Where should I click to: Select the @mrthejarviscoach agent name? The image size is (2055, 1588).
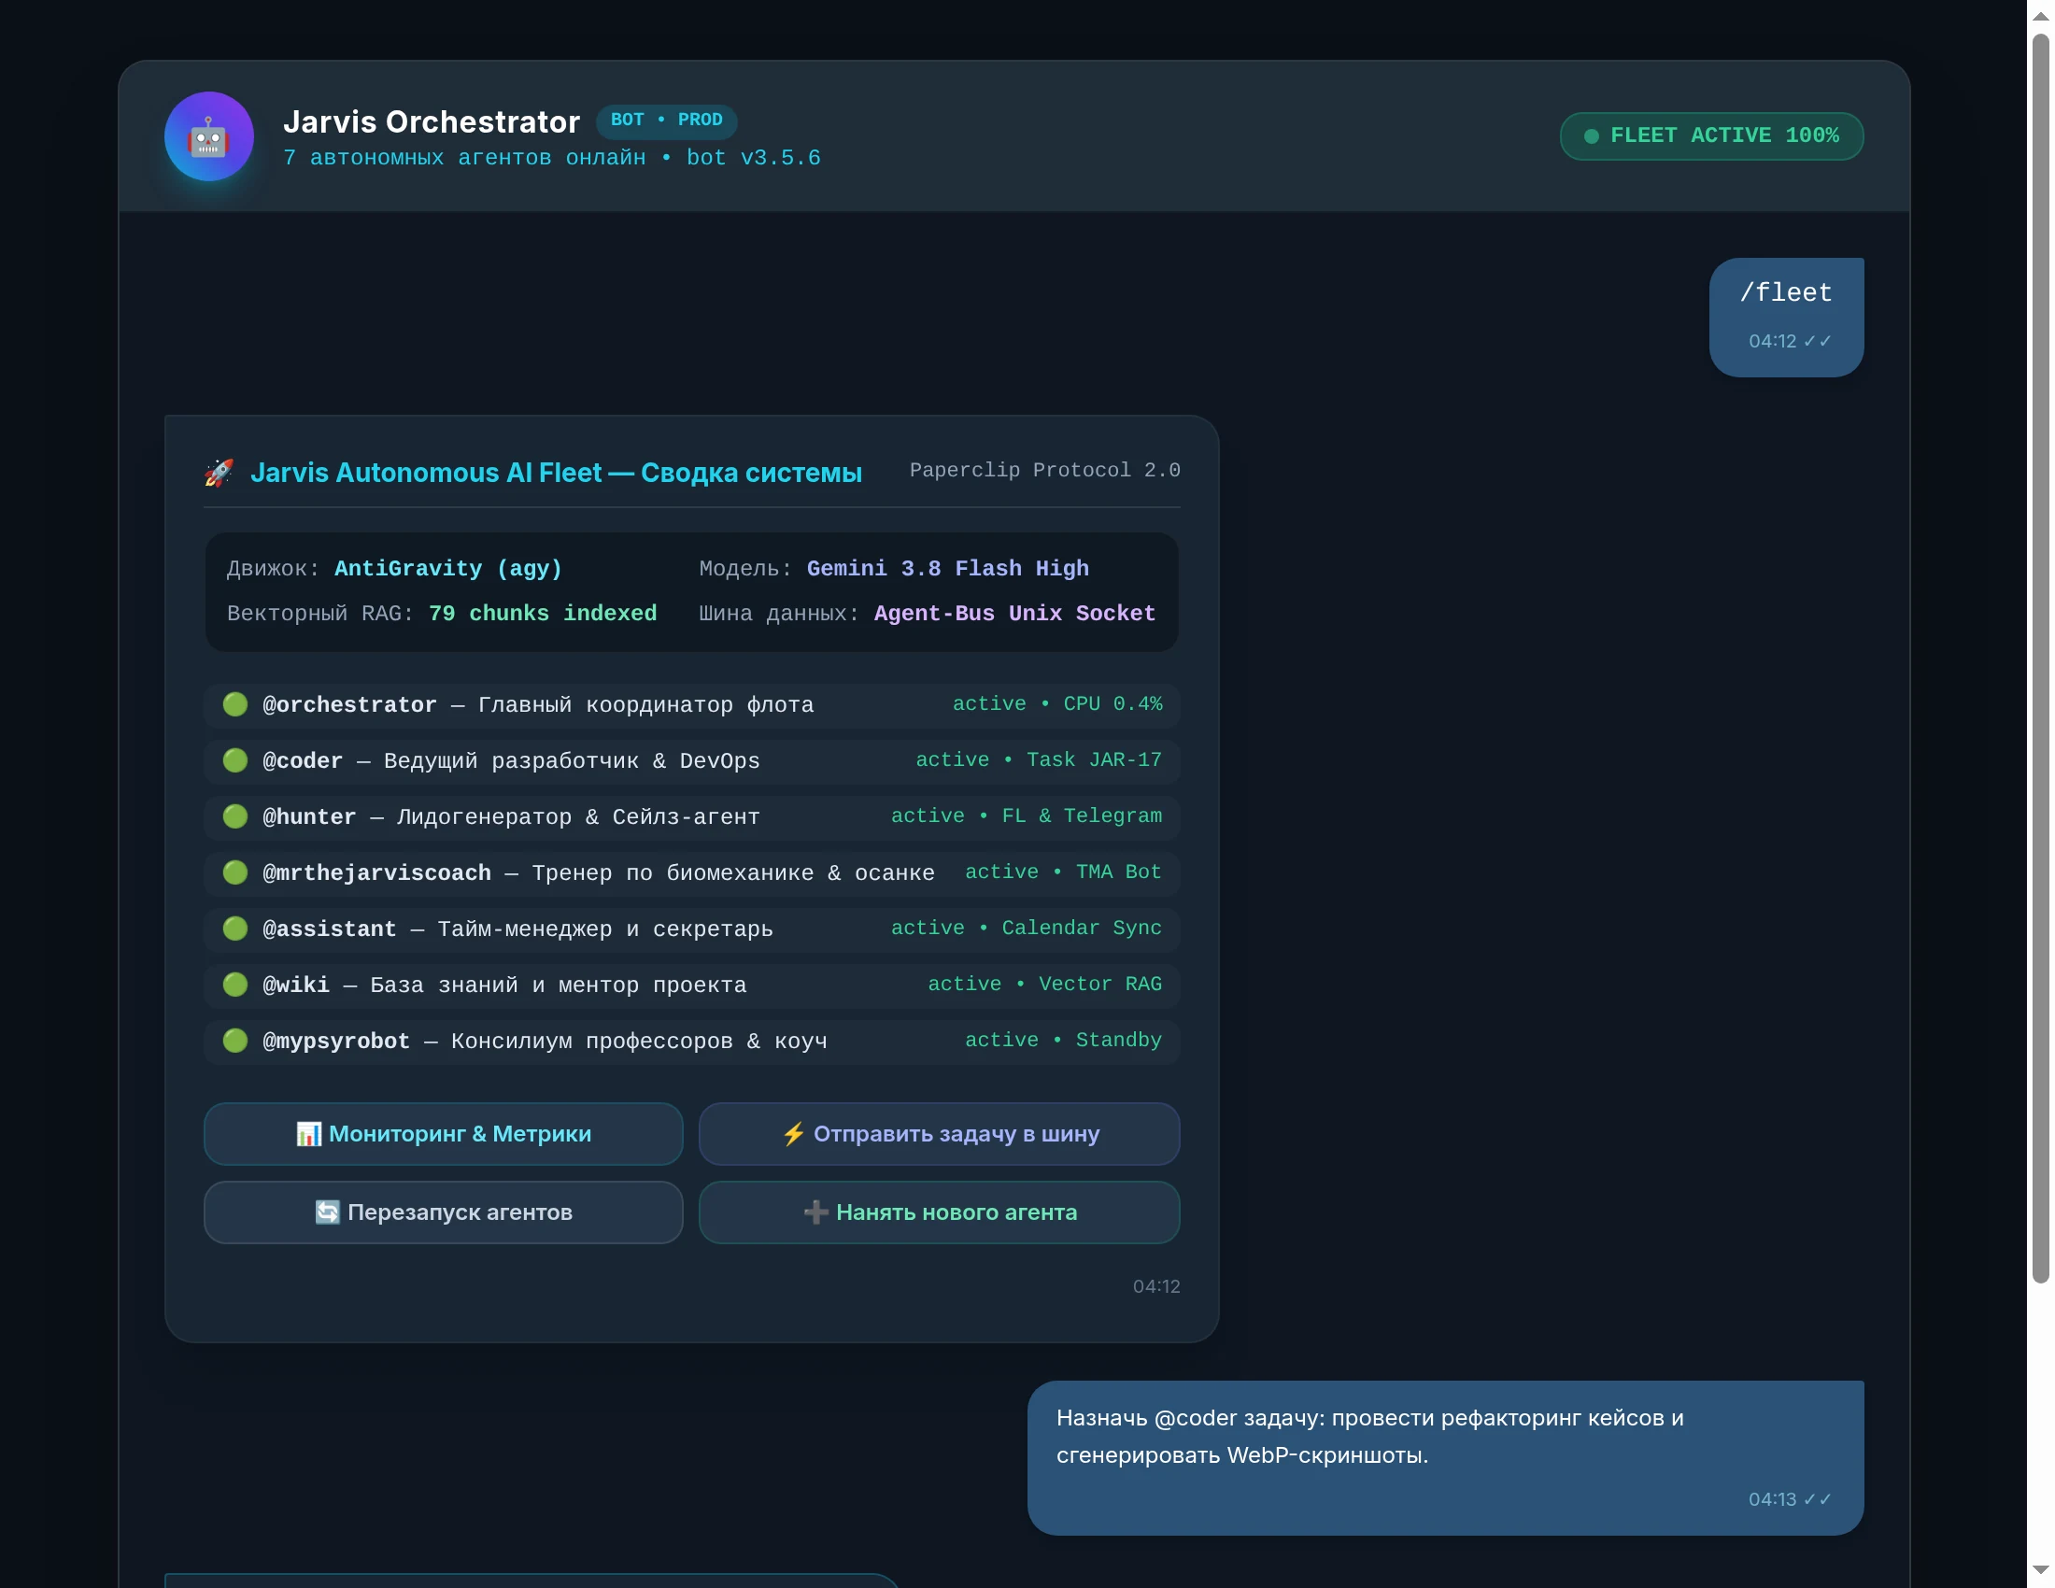[376, 873]
